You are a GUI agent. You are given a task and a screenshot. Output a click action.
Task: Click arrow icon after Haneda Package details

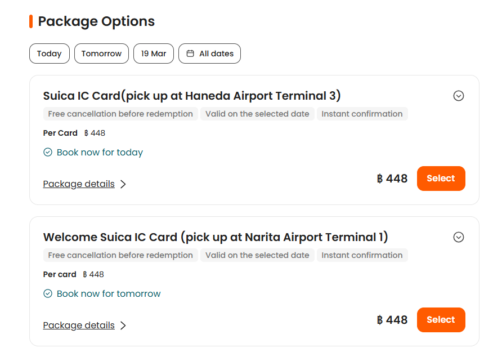[123, 184]
